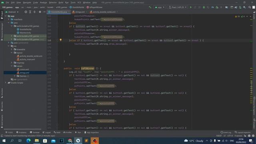Expand the Gradle Scripts node

coord(6,83)
